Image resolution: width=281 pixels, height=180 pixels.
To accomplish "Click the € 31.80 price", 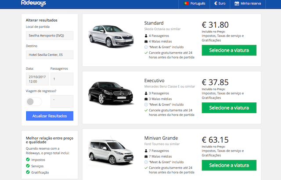I will point(215,25).
